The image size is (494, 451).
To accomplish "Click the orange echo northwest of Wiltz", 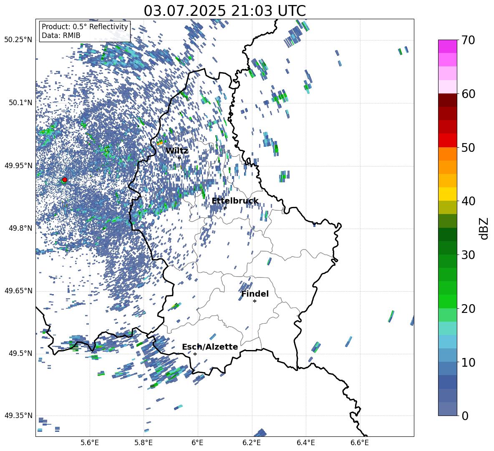I will click(x=160, y=143).
